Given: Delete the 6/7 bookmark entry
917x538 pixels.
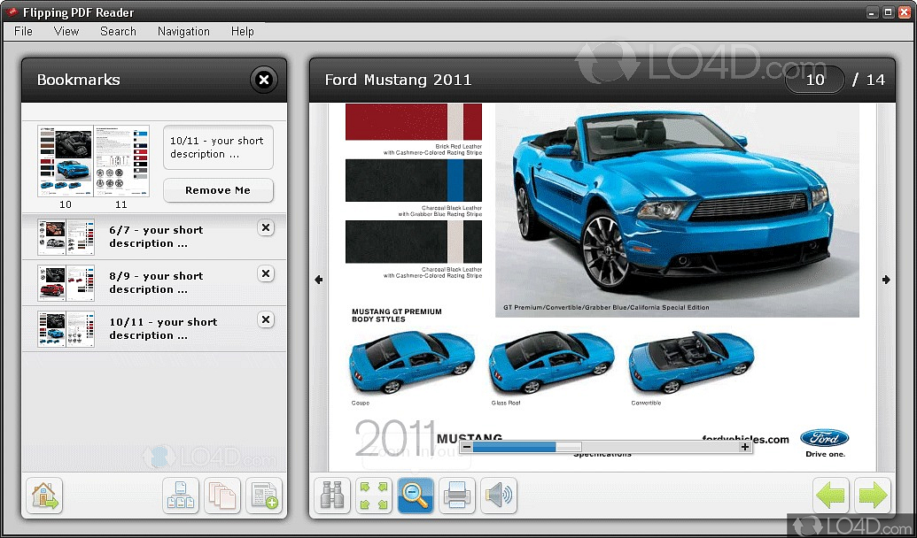Looking at the screenshot, I should 265,228.
